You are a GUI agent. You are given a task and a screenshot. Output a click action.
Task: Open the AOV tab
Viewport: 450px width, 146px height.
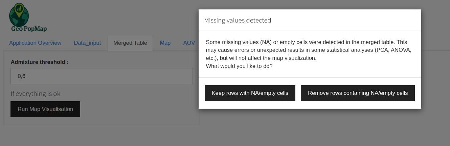(189, 43)
